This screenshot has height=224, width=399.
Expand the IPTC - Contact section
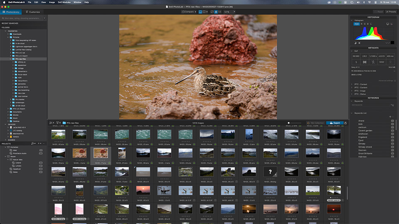click(352, 84)
